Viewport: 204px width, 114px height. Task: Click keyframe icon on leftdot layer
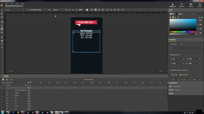[29, 96]
